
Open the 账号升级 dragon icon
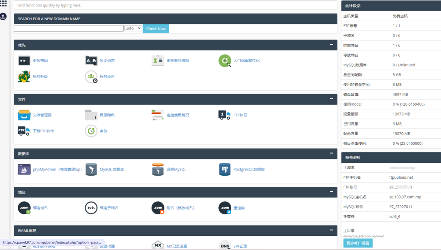click(x=24, y=76)
